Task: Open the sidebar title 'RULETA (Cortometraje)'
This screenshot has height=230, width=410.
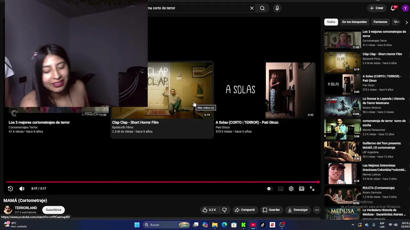Action: pyautogui.click(x=378, y=188)
